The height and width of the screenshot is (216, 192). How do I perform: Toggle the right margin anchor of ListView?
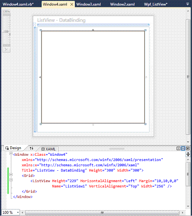click(146, 77)
